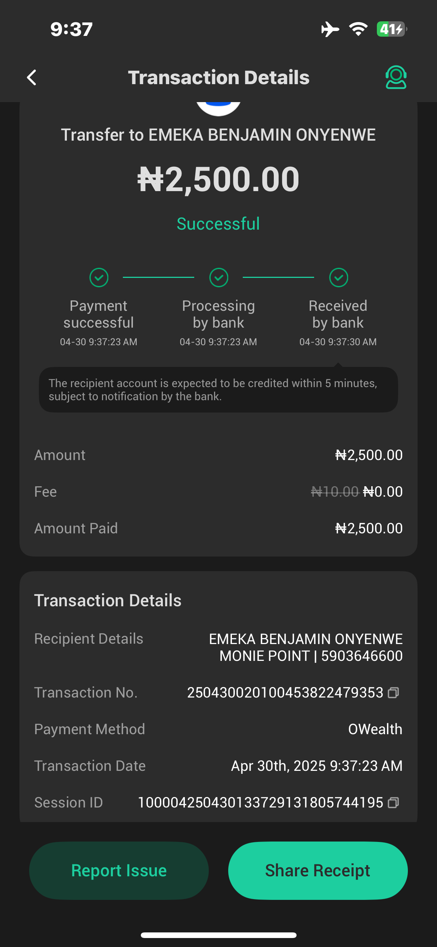The width and height of the screenshot is (437, 947).
Task: Tap the Processing by bank checkmark
Action: coord(218,278)
